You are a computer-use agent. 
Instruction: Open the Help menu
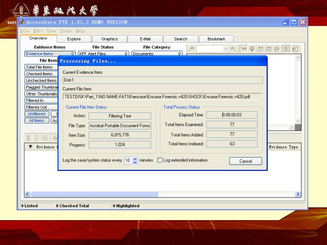(x=80, y=31)
